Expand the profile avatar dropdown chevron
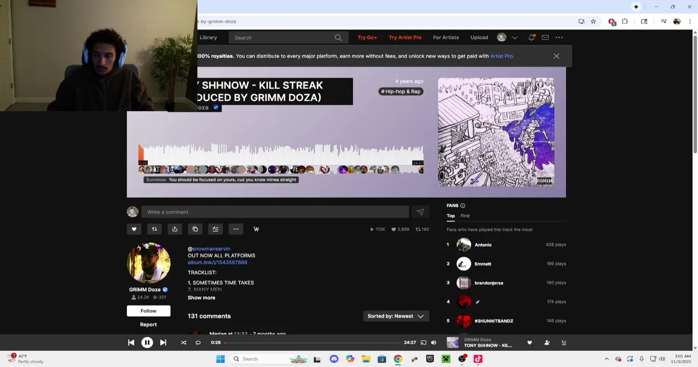The height and width of the screenshot is (367, 698). click(515, 37)
